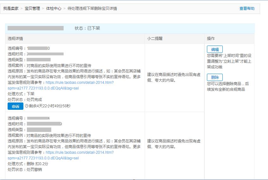
Task: Open the 查看帮助 help link
Action: click(x=247, y=9)
